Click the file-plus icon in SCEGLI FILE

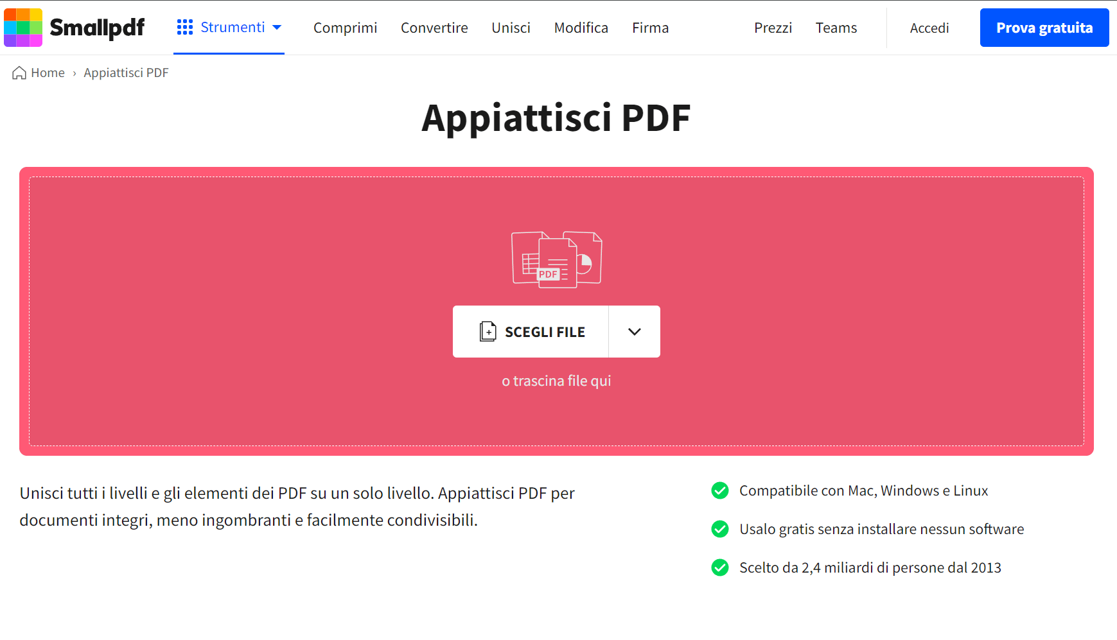488,331
